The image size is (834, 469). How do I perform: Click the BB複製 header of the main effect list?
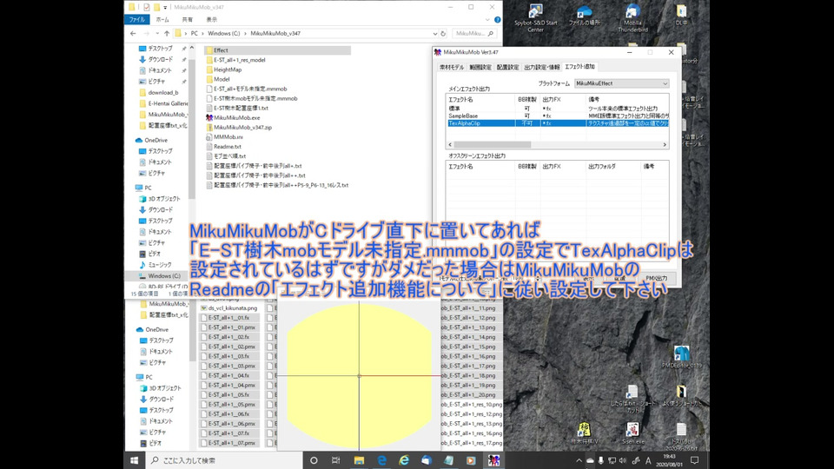pyautogui.click(x=527, y=99)
